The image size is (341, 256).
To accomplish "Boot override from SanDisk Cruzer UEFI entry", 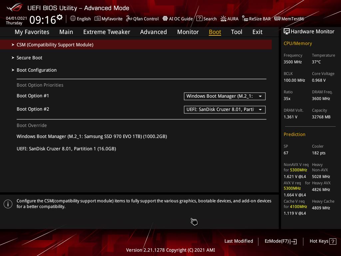I will tap(66, 149).
